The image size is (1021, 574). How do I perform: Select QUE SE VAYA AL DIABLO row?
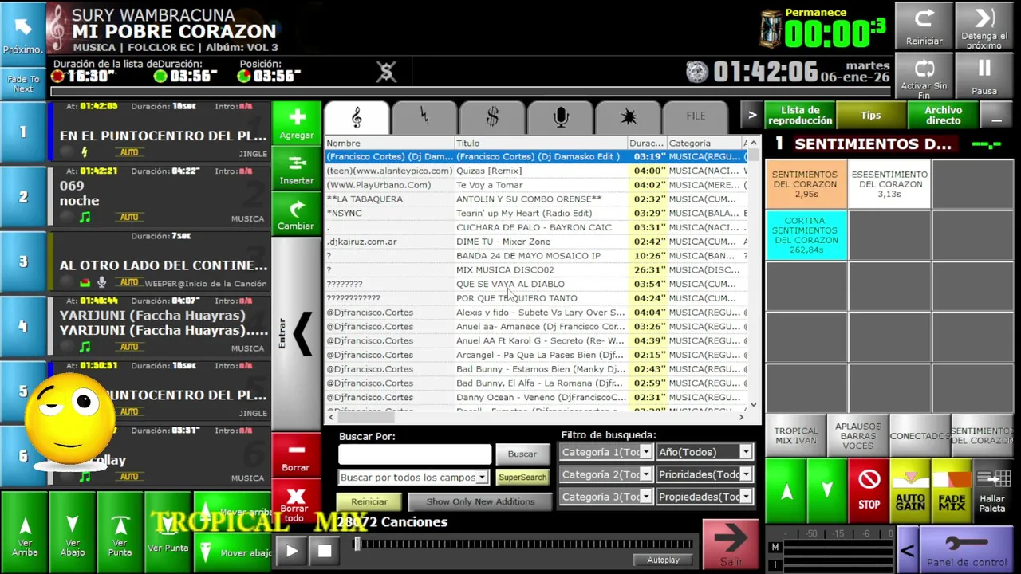(534, 284)
